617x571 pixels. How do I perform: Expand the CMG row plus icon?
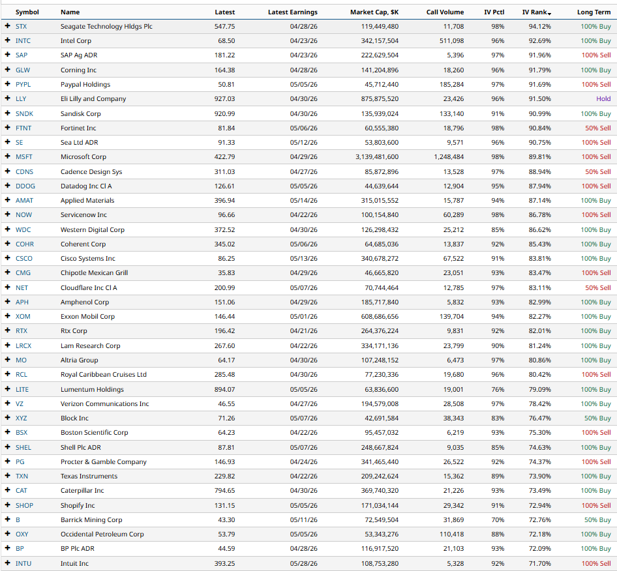(7, 272)
